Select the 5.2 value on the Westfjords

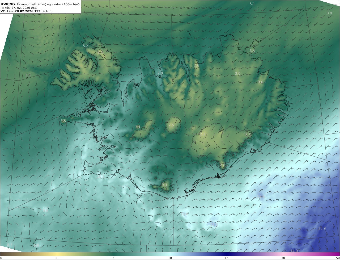tap(86, 46)
